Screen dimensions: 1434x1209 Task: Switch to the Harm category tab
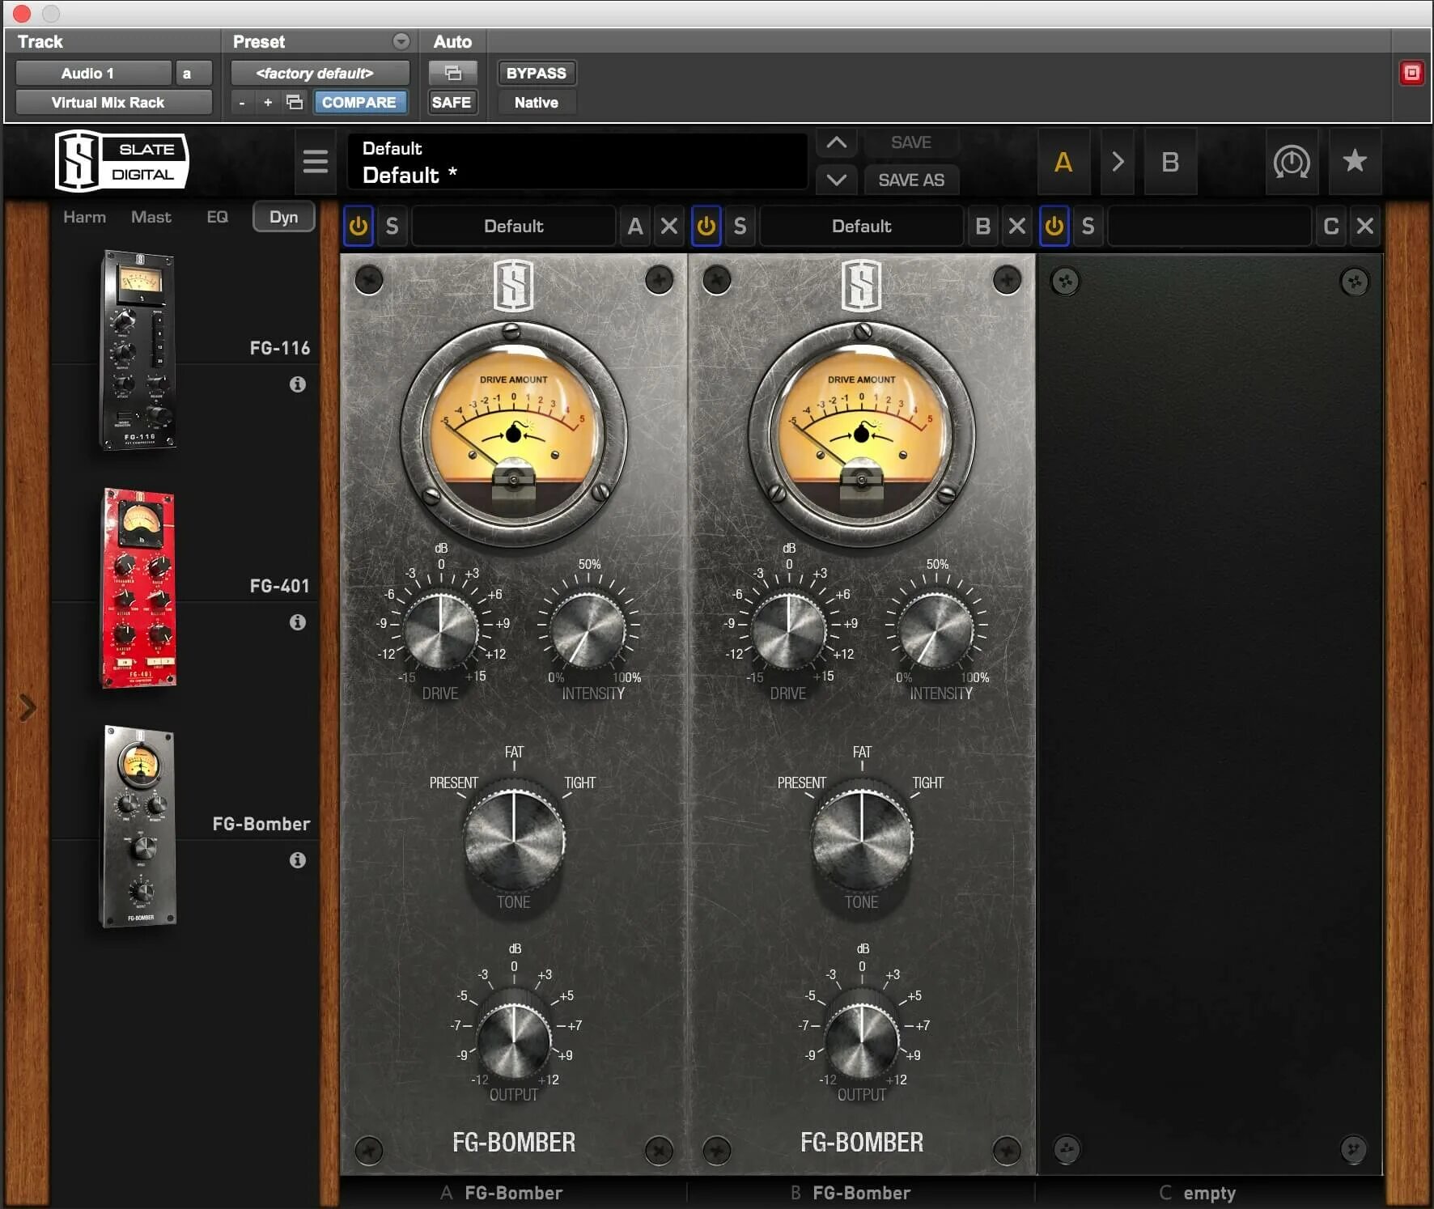pos(84,217)
